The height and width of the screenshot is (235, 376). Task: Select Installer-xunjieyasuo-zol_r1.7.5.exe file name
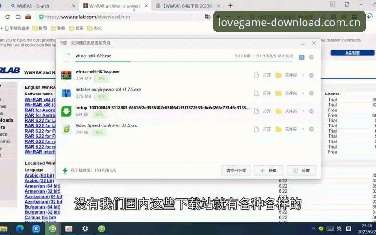click(108, 89)
